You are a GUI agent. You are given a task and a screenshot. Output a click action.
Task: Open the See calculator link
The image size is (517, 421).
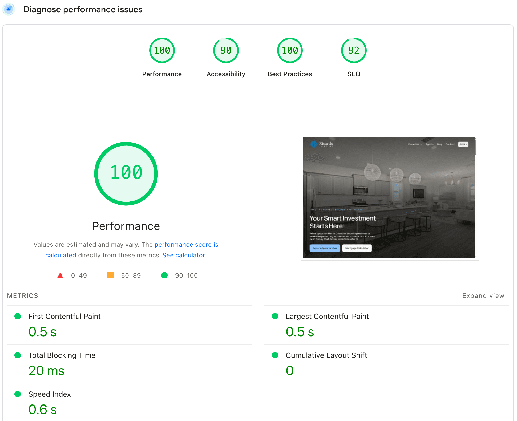point(184,255)
